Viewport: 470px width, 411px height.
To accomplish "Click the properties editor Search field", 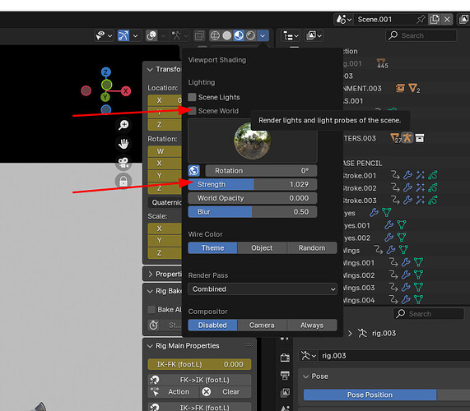I will click(x=429, y=314).
